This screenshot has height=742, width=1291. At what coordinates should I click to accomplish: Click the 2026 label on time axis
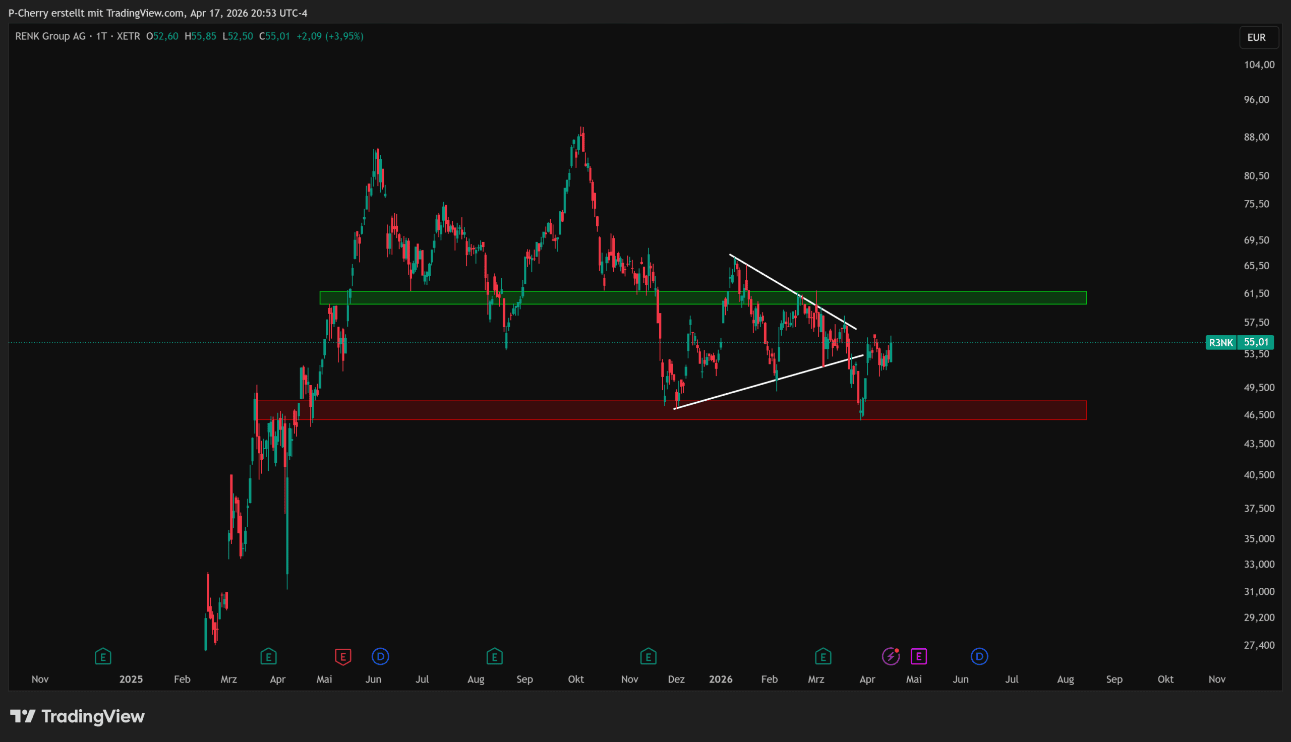[x=720, y=679]
